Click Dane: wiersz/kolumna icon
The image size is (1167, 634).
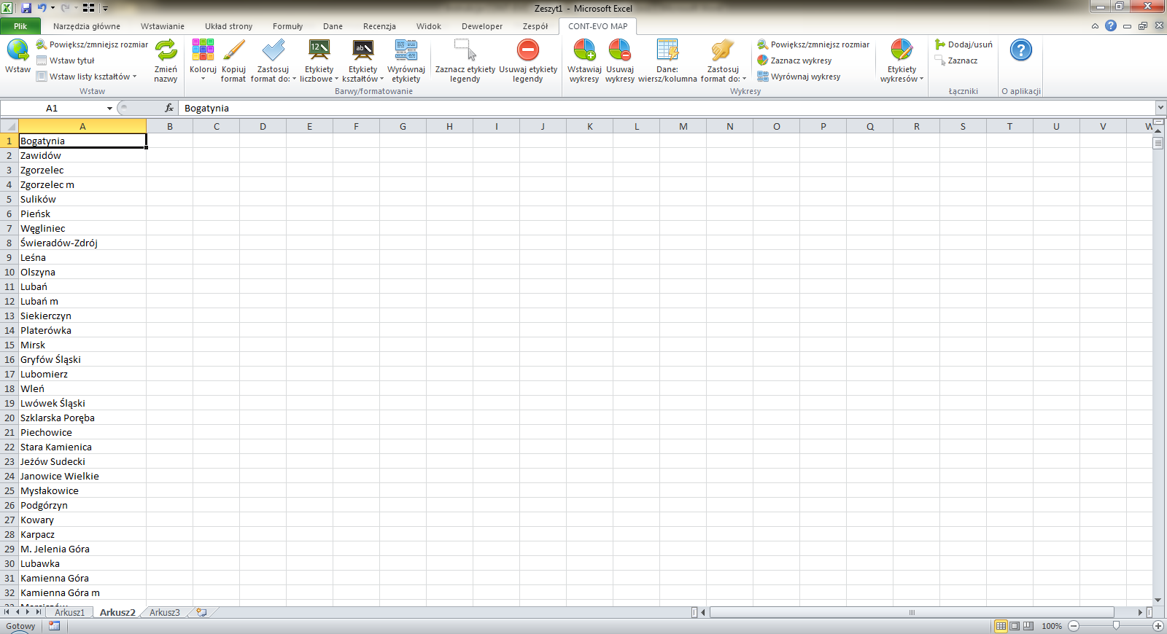tap(667, 50)
